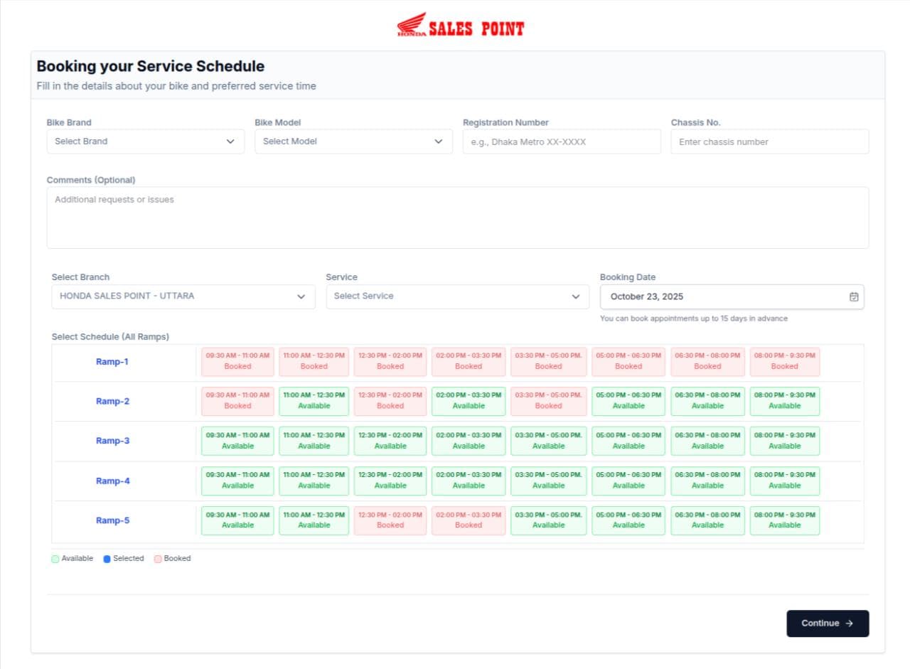Select Ramp-2 05:00 PM - 06:30 PM slot
910x669 pixels.
[x=628, y=401]
